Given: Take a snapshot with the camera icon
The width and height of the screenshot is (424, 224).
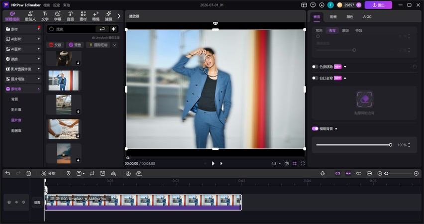Looking at the screenshot, I should [x=287, y=163].
